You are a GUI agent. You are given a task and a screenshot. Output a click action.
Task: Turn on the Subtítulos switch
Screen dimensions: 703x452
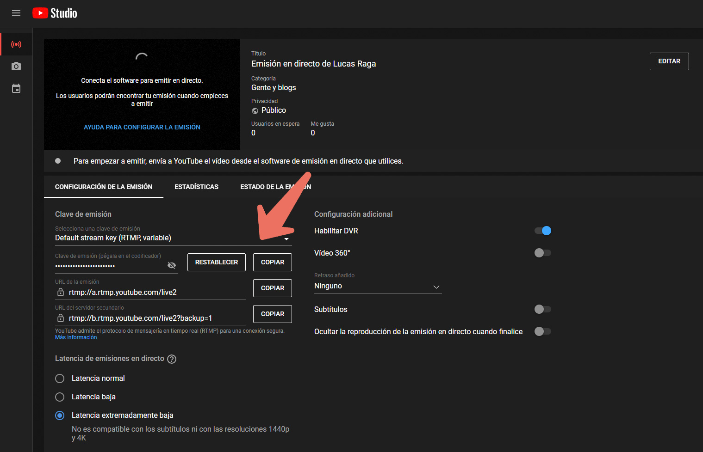543,309
